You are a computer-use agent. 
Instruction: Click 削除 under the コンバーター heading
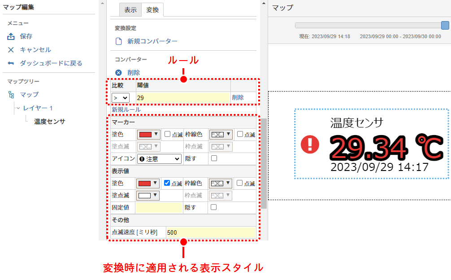(x=134, y=73)
